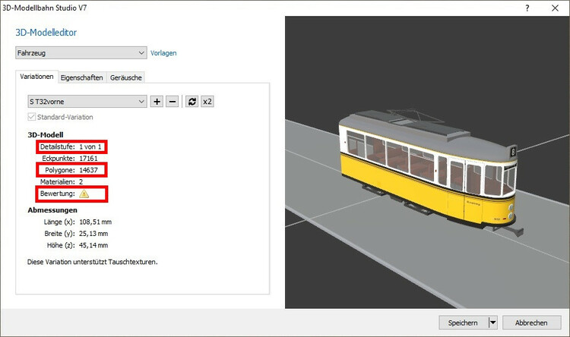Image resolution: width=570 pixels, height=337 pixels.
Task: Click the Detailstufe 1 von 1 field
Action: pyautogui.click(x=93, y=146)
